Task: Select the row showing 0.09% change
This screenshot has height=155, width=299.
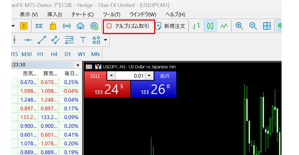Action: point(46,117)
